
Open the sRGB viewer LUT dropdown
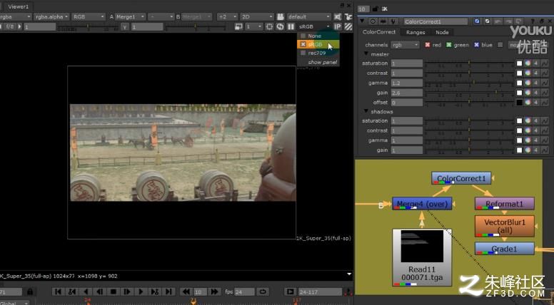pyautogui.click(x=313, y=26)
